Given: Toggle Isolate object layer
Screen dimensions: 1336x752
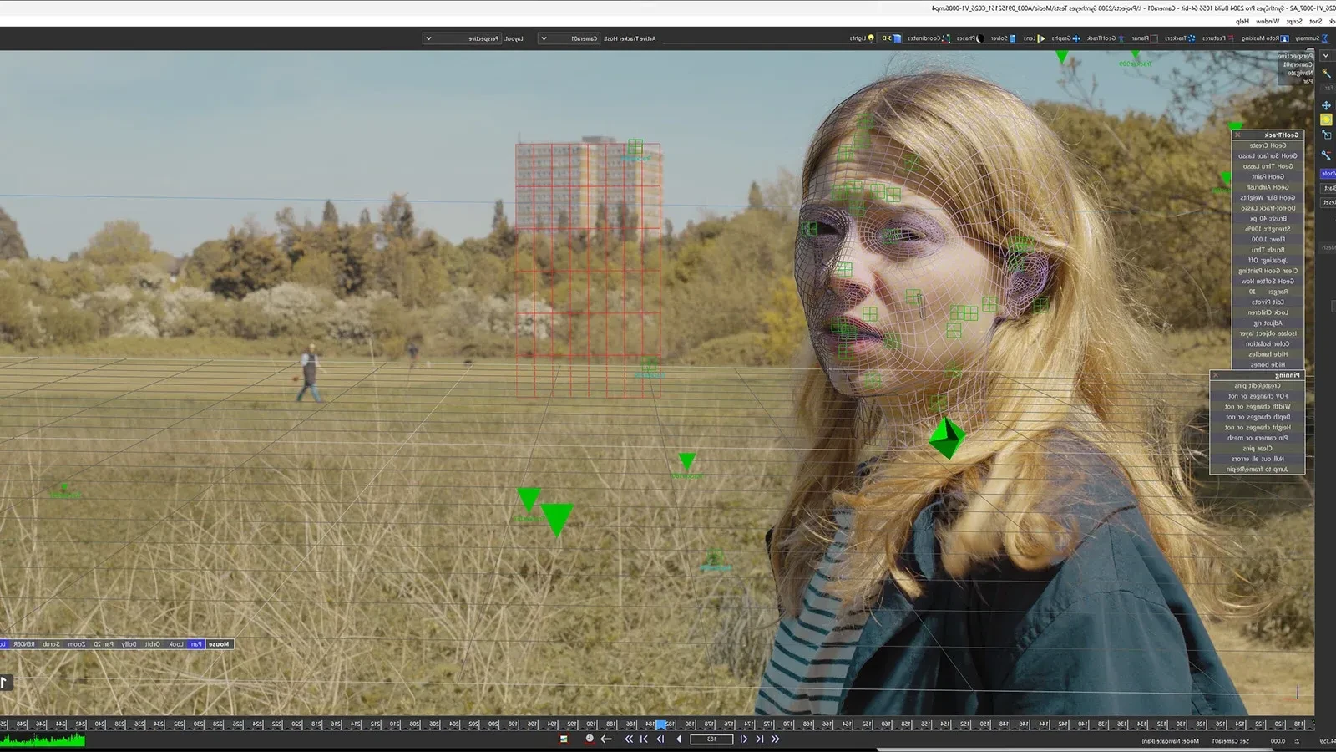Looking at the screenshot, I should (x=1268, y=333).
